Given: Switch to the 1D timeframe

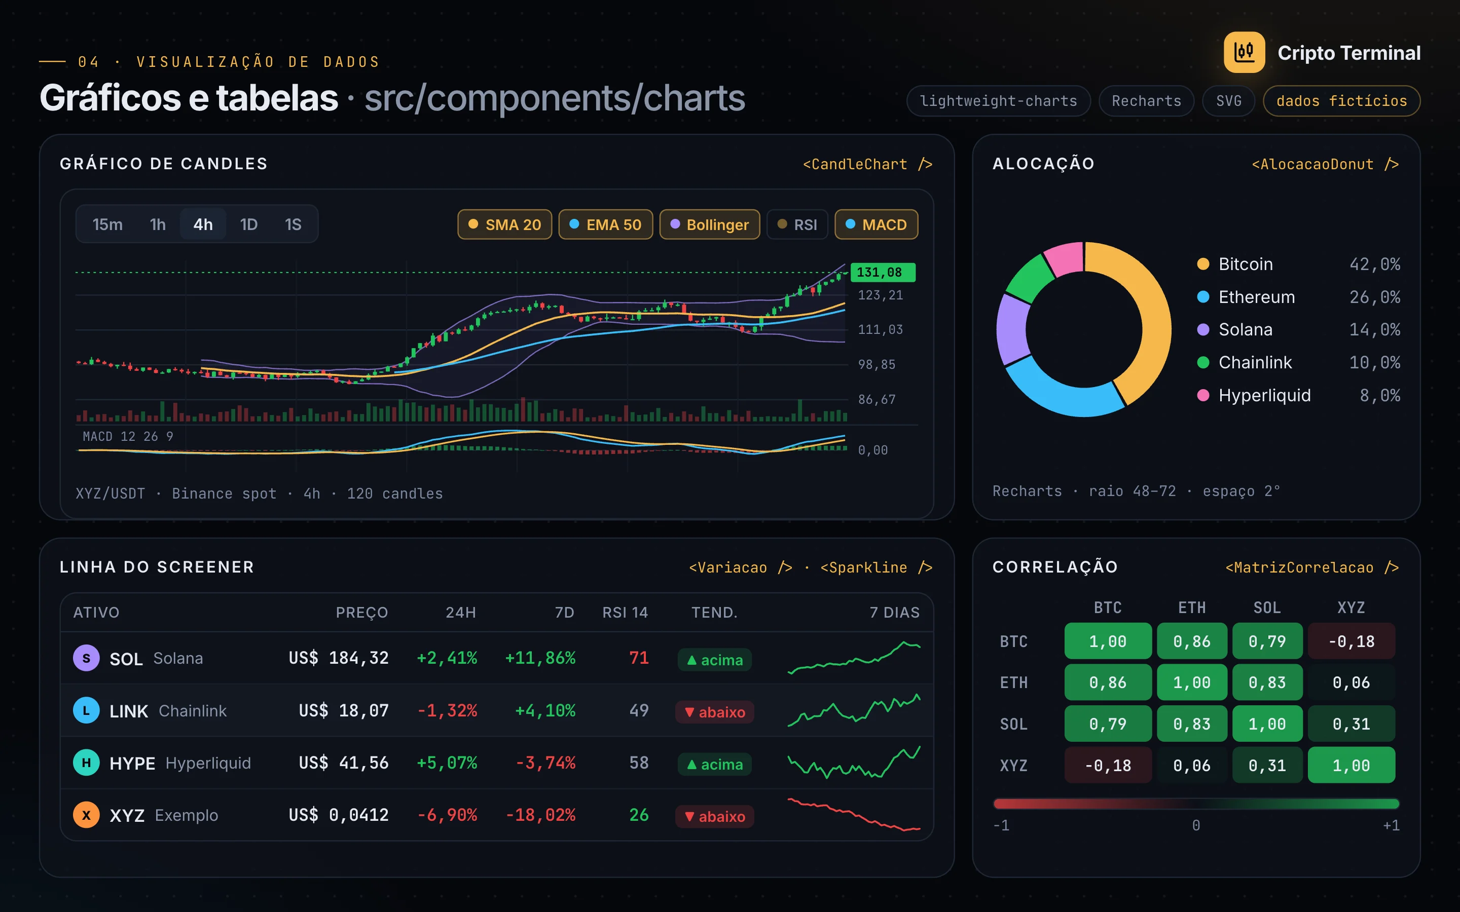Looking at the screenshot, I should point(248,224).
